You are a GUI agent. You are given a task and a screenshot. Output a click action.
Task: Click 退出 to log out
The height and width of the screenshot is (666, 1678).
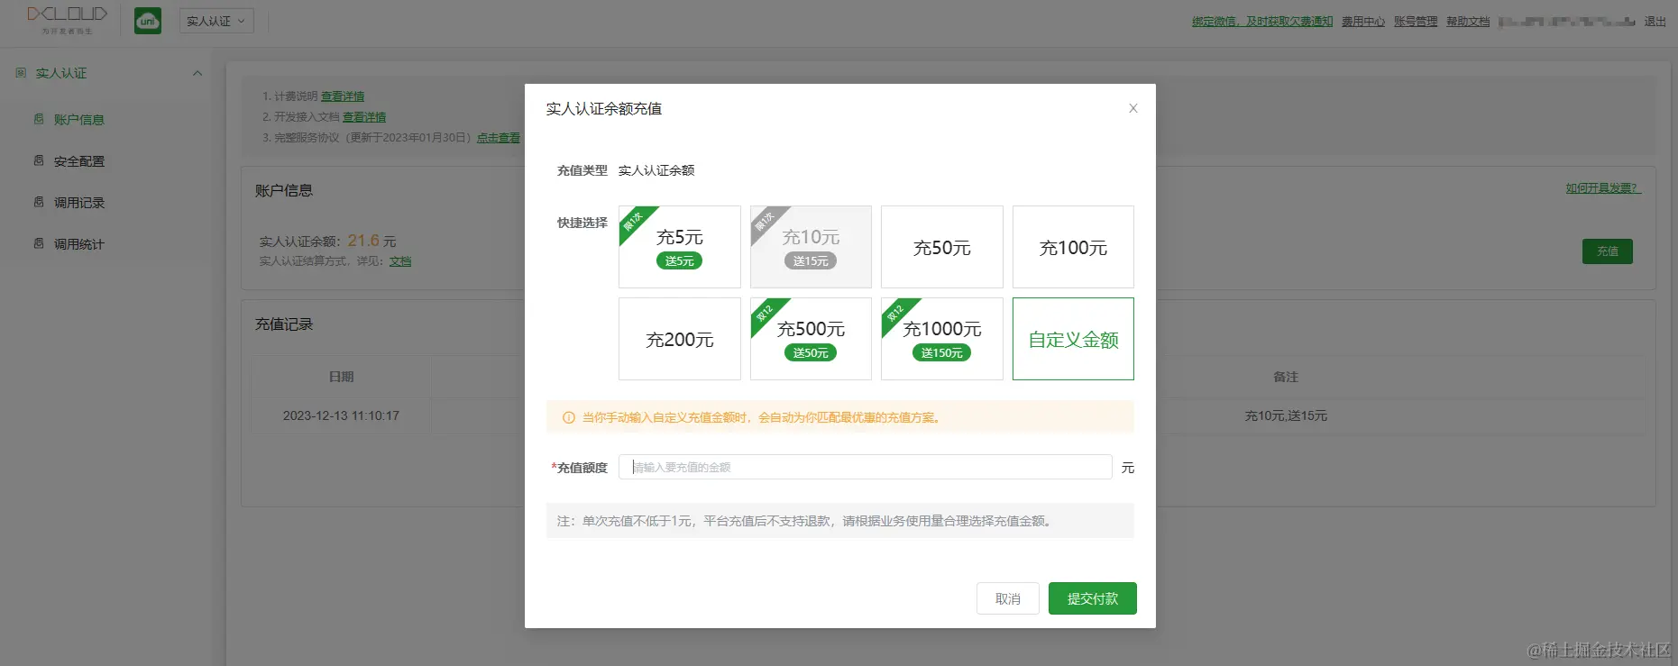[x=1655, y=22]
